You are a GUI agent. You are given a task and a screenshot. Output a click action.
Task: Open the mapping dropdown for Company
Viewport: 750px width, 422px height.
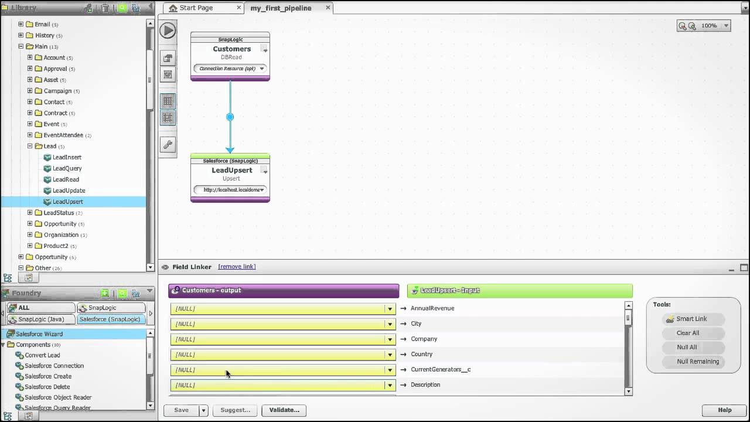point(390,339)
